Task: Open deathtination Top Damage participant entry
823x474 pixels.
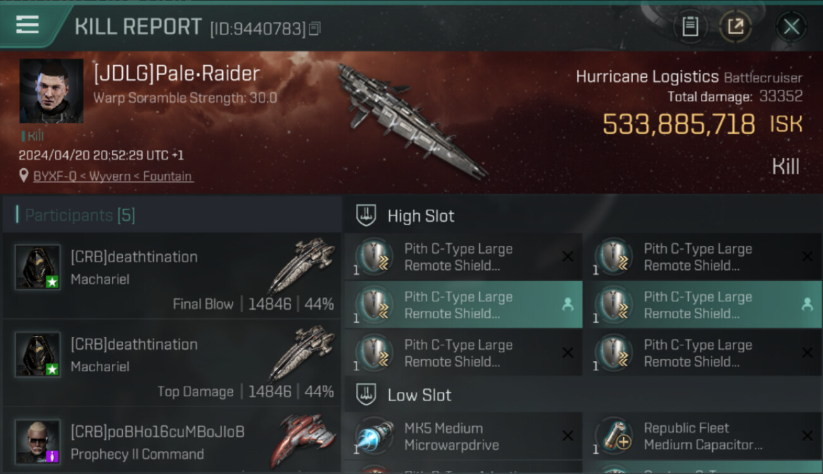Action: tap(172, 363)
